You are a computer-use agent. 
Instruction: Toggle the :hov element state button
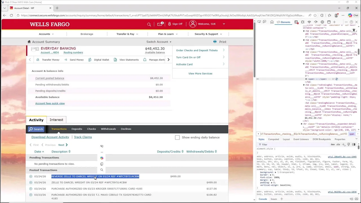coord(333,144)
